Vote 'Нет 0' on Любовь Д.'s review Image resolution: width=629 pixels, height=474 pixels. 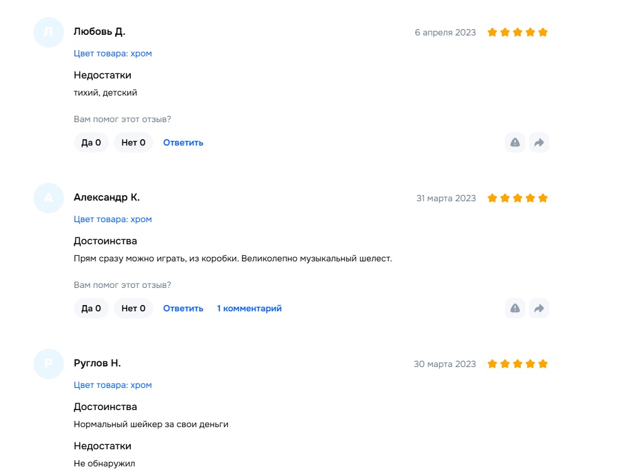tap(134, 142)
